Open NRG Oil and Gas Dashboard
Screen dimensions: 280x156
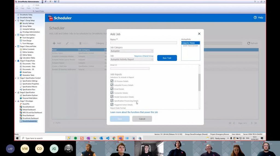pos(32,113)
